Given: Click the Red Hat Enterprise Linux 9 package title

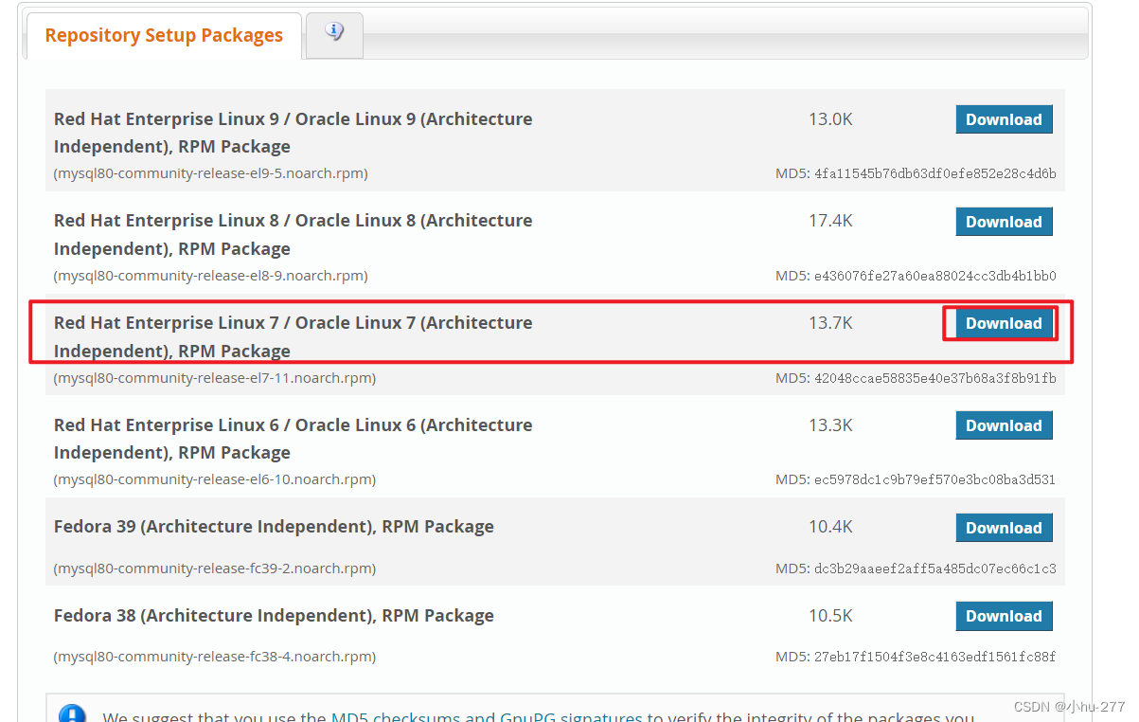Looking at the screenshot, I should click(x=293, y=133).
